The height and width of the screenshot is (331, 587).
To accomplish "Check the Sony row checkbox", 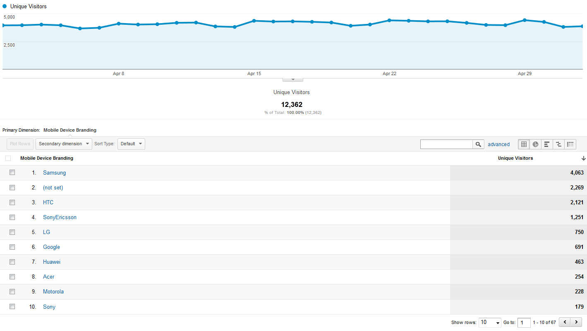I will pyautogui.click(x=12, y=307).
